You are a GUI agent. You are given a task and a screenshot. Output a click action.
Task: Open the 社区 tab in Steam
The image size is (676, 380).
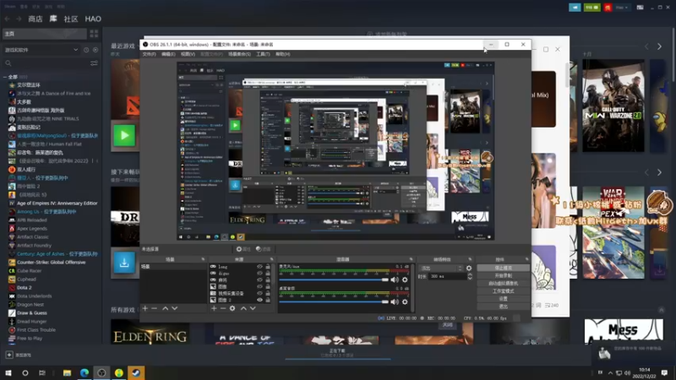tap(71, 19)
